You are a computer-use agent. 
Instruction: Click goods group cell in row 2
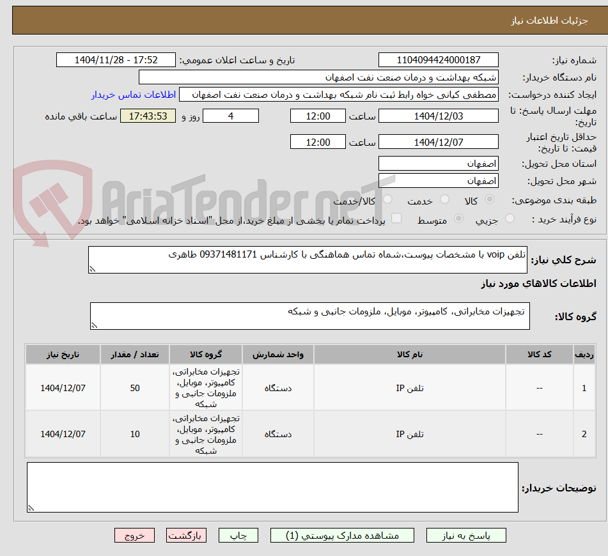click(x=206, y=434)
